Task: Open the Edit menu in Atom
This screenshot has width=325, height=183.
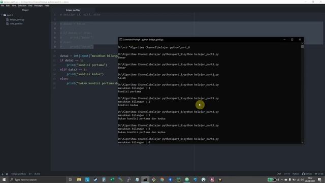Action: pos(8,6)
